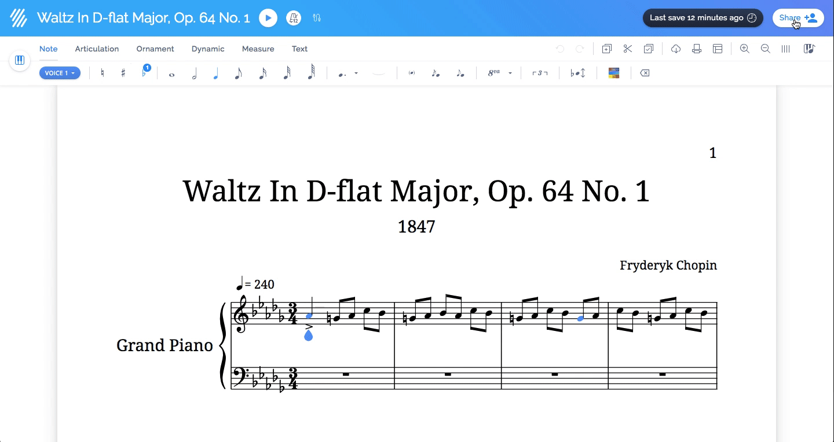
Task: Open the Voice 1 dropdown
Action: (60, 73)
